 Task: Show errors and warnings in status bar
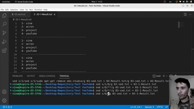click(x=7, y=107)
